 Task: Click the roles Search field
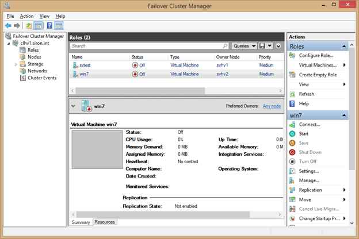click(x=147, y=45)
